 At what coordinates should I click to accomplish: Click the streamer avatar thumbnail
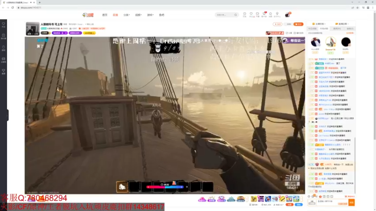coord(32,29)
